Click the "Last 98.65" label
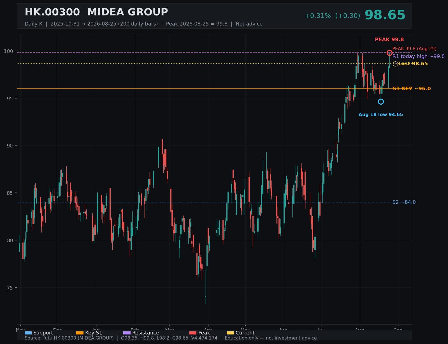 click(413, 64)
